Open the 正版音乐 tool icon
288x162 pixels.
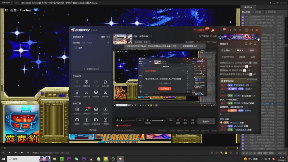point(105,109)
